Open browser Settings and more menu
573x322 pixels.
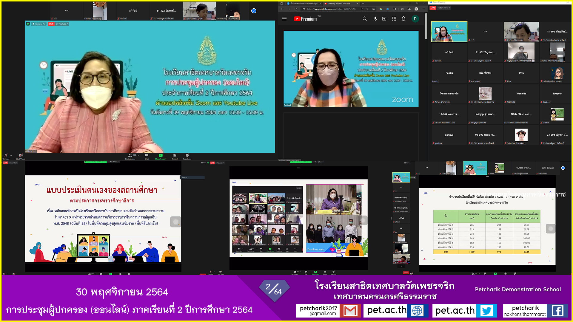pyautogui.click(x=423, y=9)
